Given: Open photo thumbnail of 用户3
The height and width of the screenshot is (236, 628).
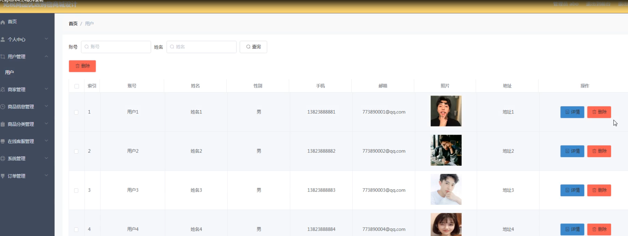Looking at the screenshot, I should coord(446,189).
